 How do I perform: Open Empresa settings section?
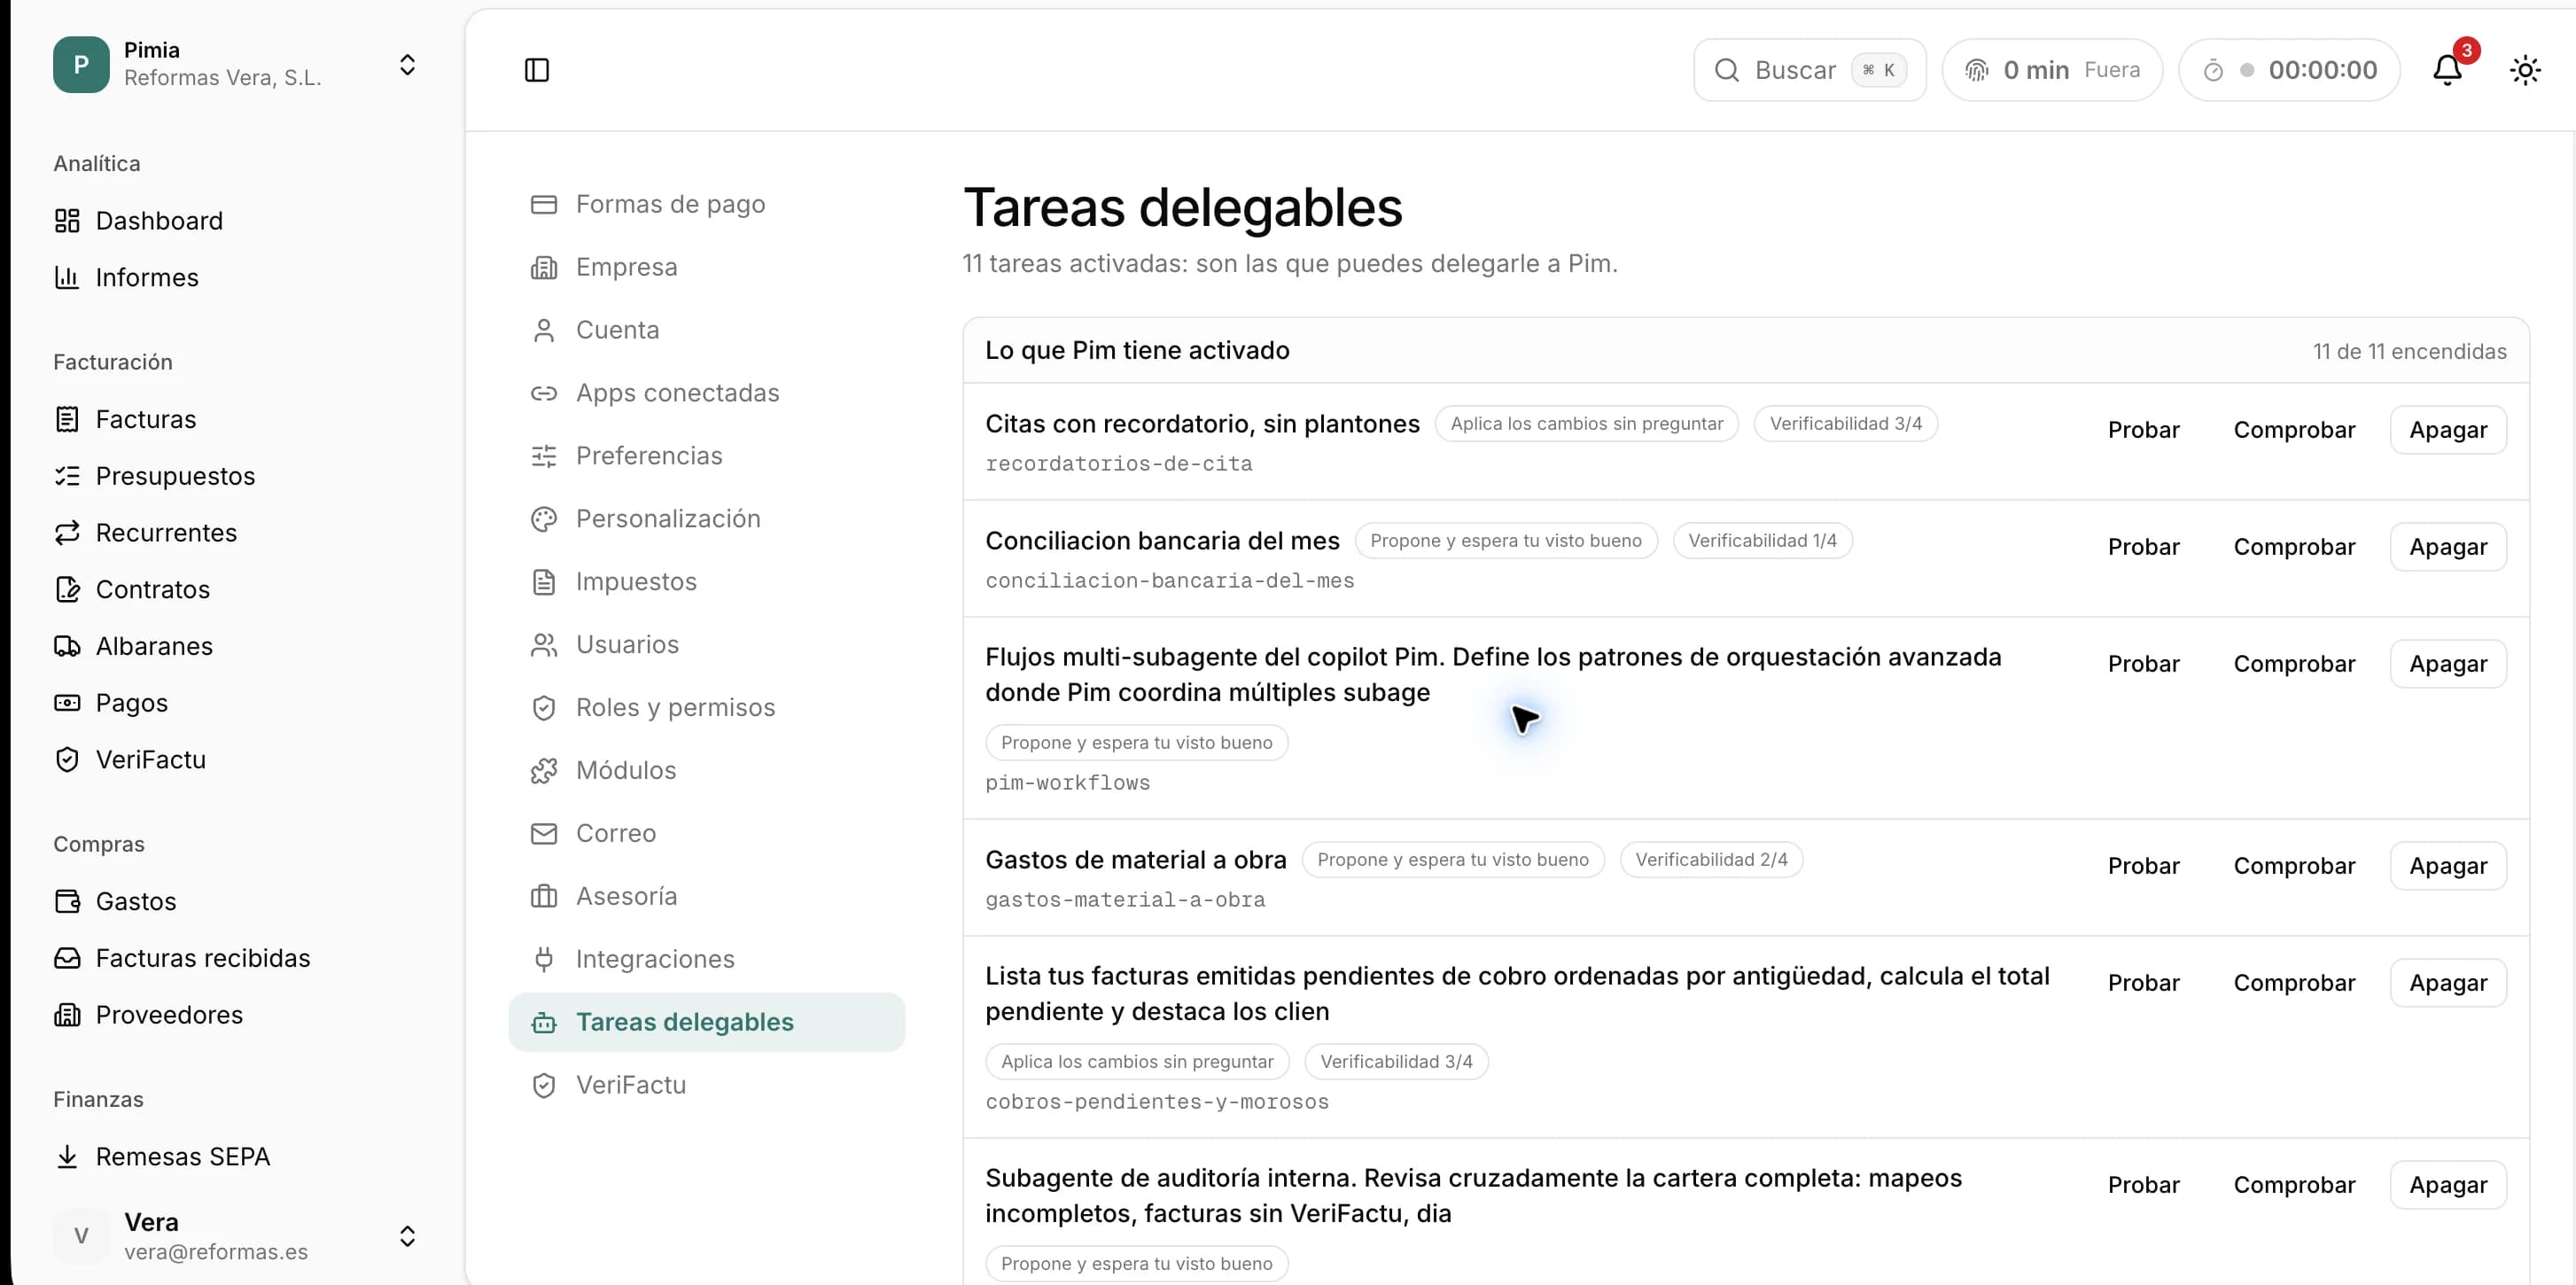coord(707,267)
